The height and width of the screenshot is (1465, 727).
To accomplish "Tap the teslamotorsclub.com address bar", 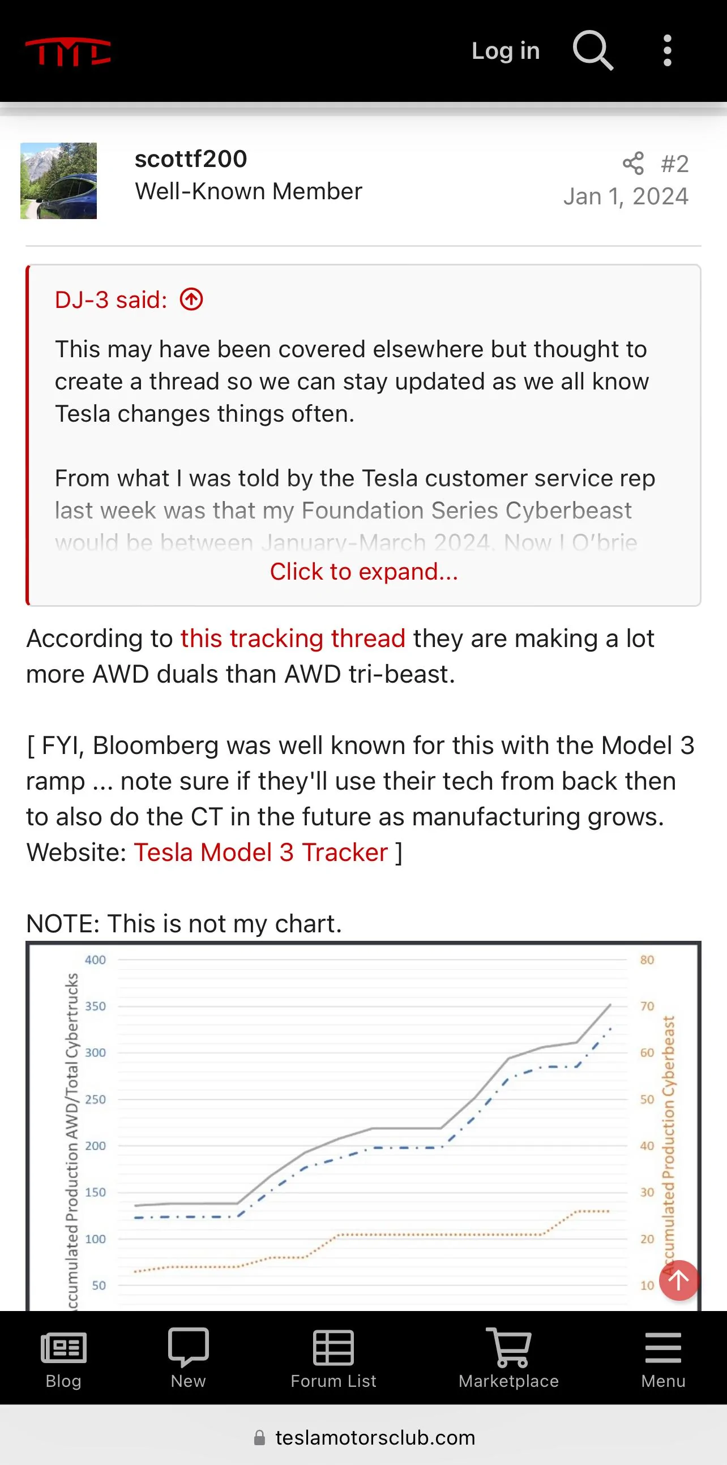I will (363, 1437).
